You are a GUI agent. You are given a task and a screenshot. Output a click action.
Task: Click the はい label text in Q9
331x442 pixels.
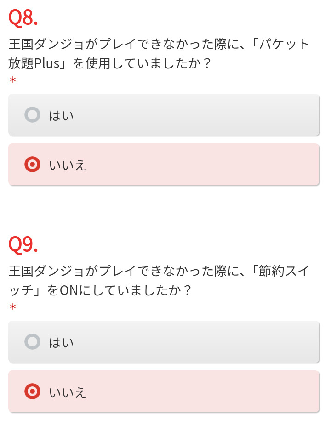61,342
